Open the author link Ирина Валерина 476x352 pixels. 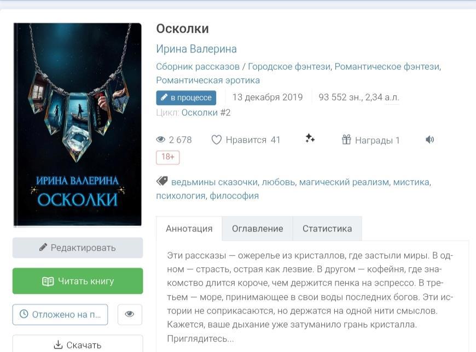pyautogui.click(x=196, y=49)
